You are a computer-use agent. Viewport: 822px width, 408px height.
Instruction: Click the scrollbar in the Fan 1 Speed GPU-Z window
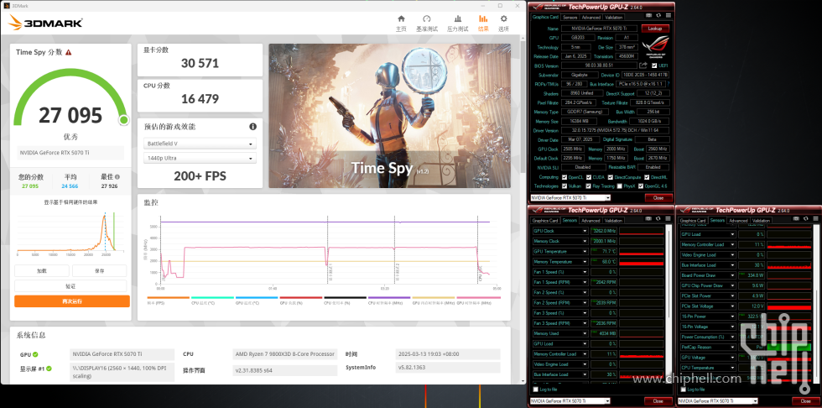[x=669, y=304]
